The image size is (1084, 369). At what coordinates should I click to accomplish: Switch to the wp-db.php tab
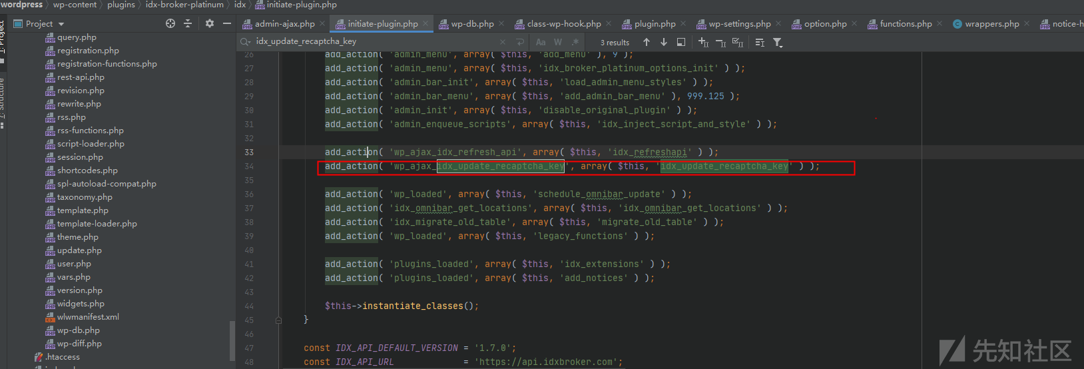coord(472,24)
